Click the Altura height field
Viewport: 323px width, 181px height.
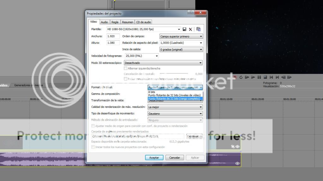tap(113, 43)
